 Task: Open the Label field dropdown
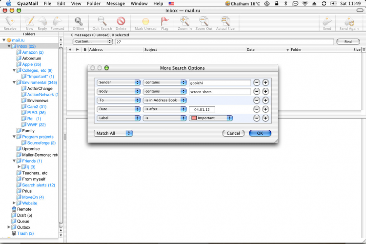[x=119, y=118]
